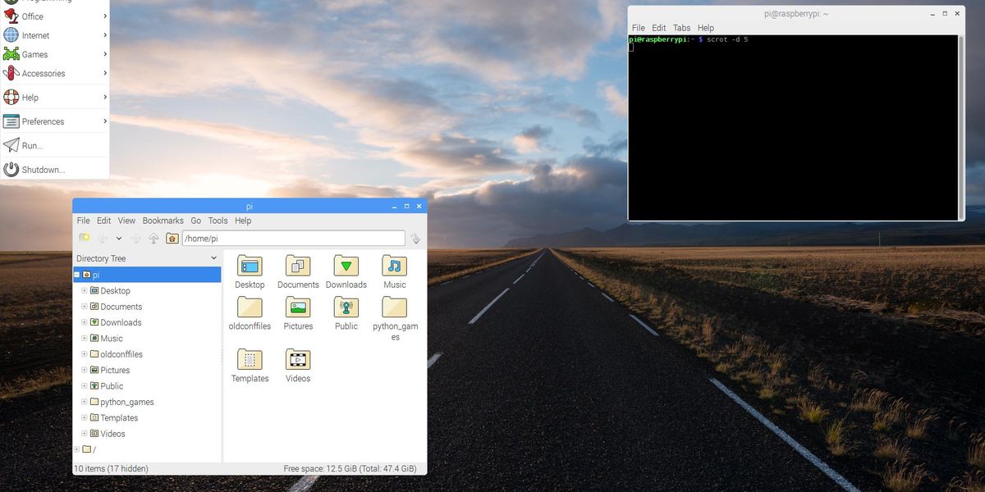This screenshot has height=492, width=985.
Task: Open the Documents folder
Action: (x=298, y=266)
